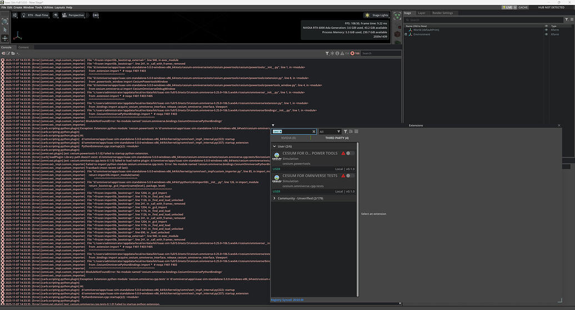Viewport: 575px width, 310px height.
Task: Open console log folder icon
Action: (x=13, y=53)
